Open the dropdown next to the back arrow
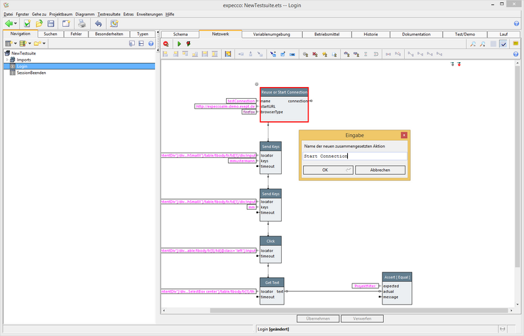This screenshot has width=524, height=336. 16,24
